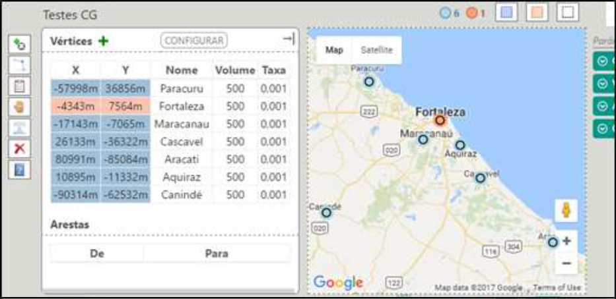The width and height of the screenshot is (616, 299).
Task: Open Terms of Use link
Action: 557,288
